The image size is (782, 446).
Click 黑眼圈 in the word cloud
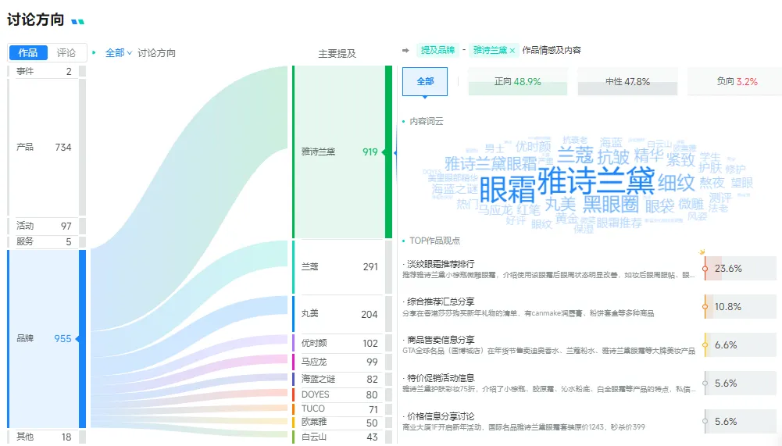pos(610,204)
